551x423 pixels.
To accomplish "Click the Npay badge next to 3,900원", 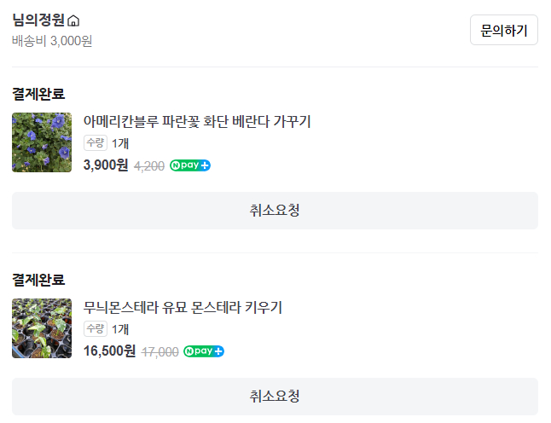I will (x=190, y=165).
